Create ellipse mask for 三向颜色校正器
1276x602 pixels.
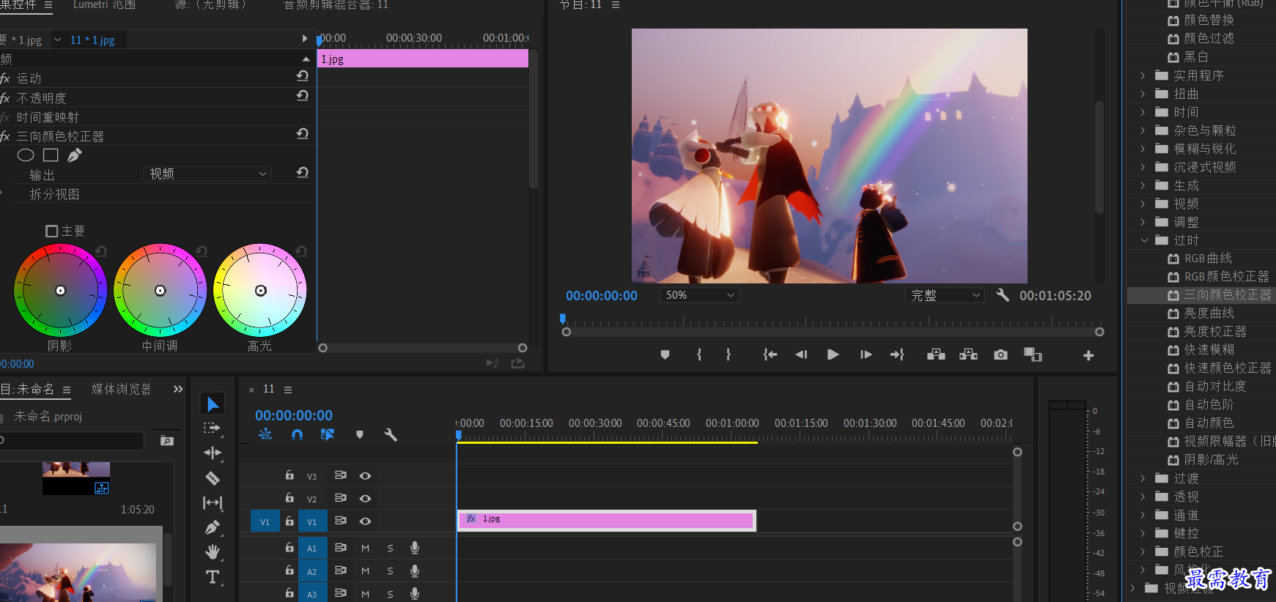26,155
